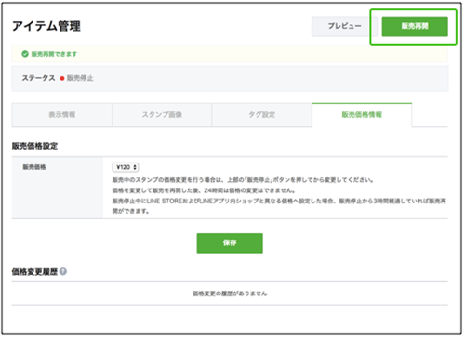Image resolution: width=465 pixels, height=339 pixels.
Task: Select the 販売価格情報 tab
Action: (x=362, y=115)
